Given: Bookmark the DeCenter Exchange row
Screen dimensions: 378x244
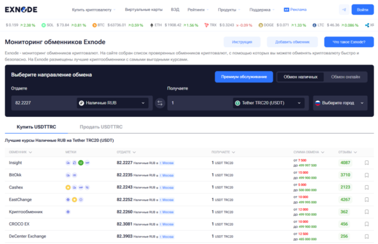Looking at the screenshot, I should [x=367, y=236].
